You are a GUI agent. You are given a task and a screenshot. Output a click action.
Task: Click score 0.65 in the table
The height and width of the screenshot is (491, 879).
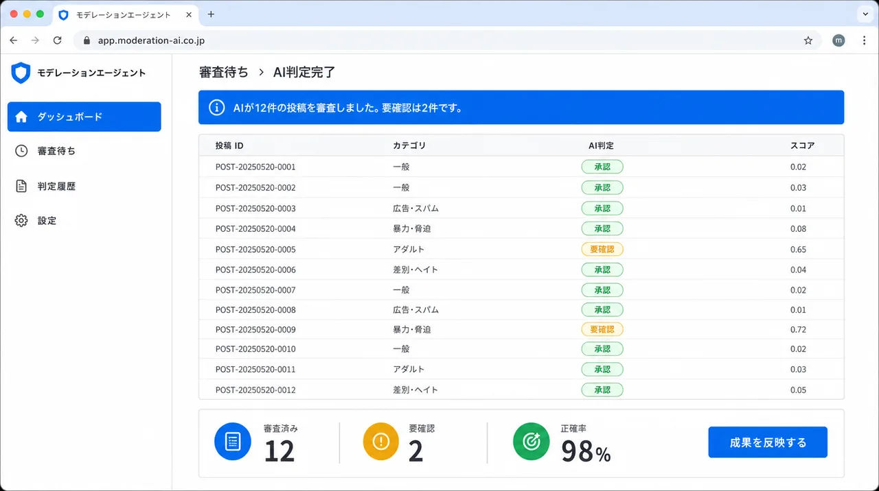tap(798, 250)
